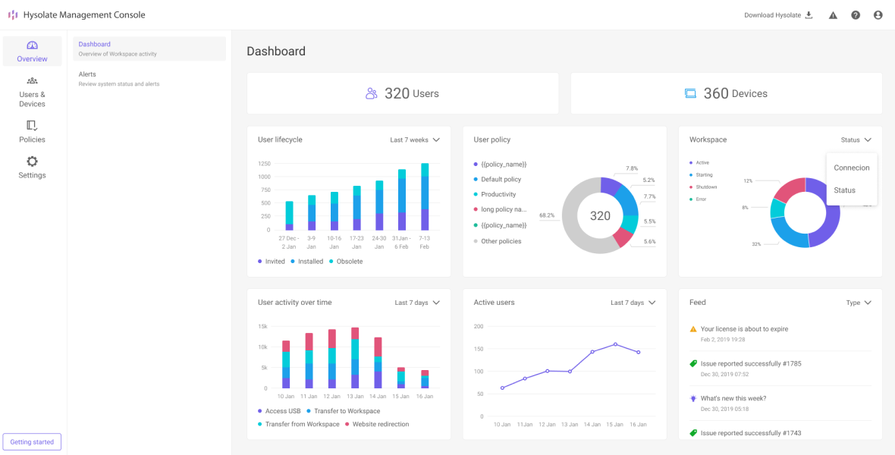Click the download icon beside Download Hysolate
This screenshot has width=895, height=455.
809,15
